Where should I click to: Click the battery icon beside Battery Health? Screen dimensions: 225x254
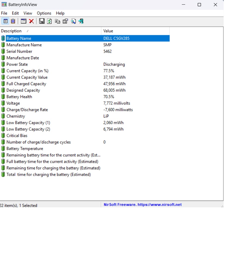3,97
